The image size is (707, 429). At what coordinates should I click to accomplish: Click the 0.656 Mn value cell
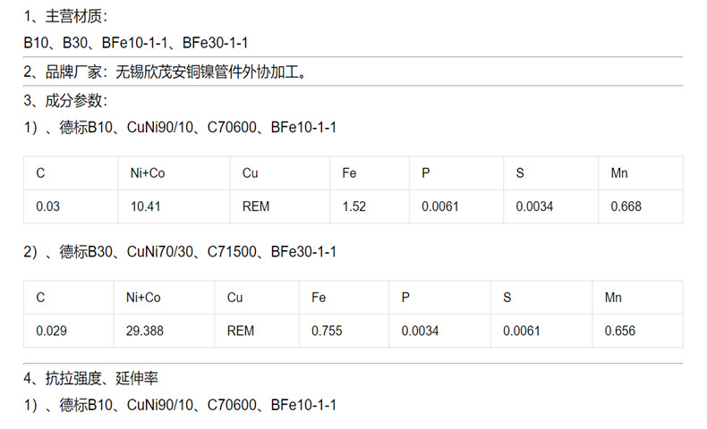pyautogui.click(x=620, y=331)
